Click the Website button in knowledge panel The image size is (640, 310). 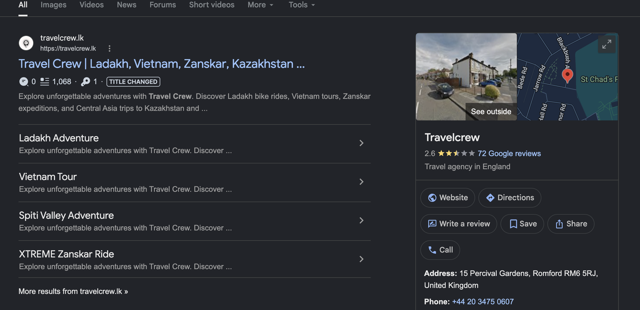tap(448, 197)
